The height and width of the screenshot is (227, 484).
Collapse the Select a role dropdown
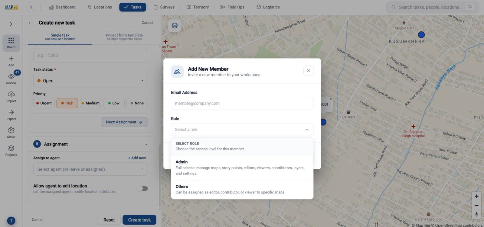[242, 129]
